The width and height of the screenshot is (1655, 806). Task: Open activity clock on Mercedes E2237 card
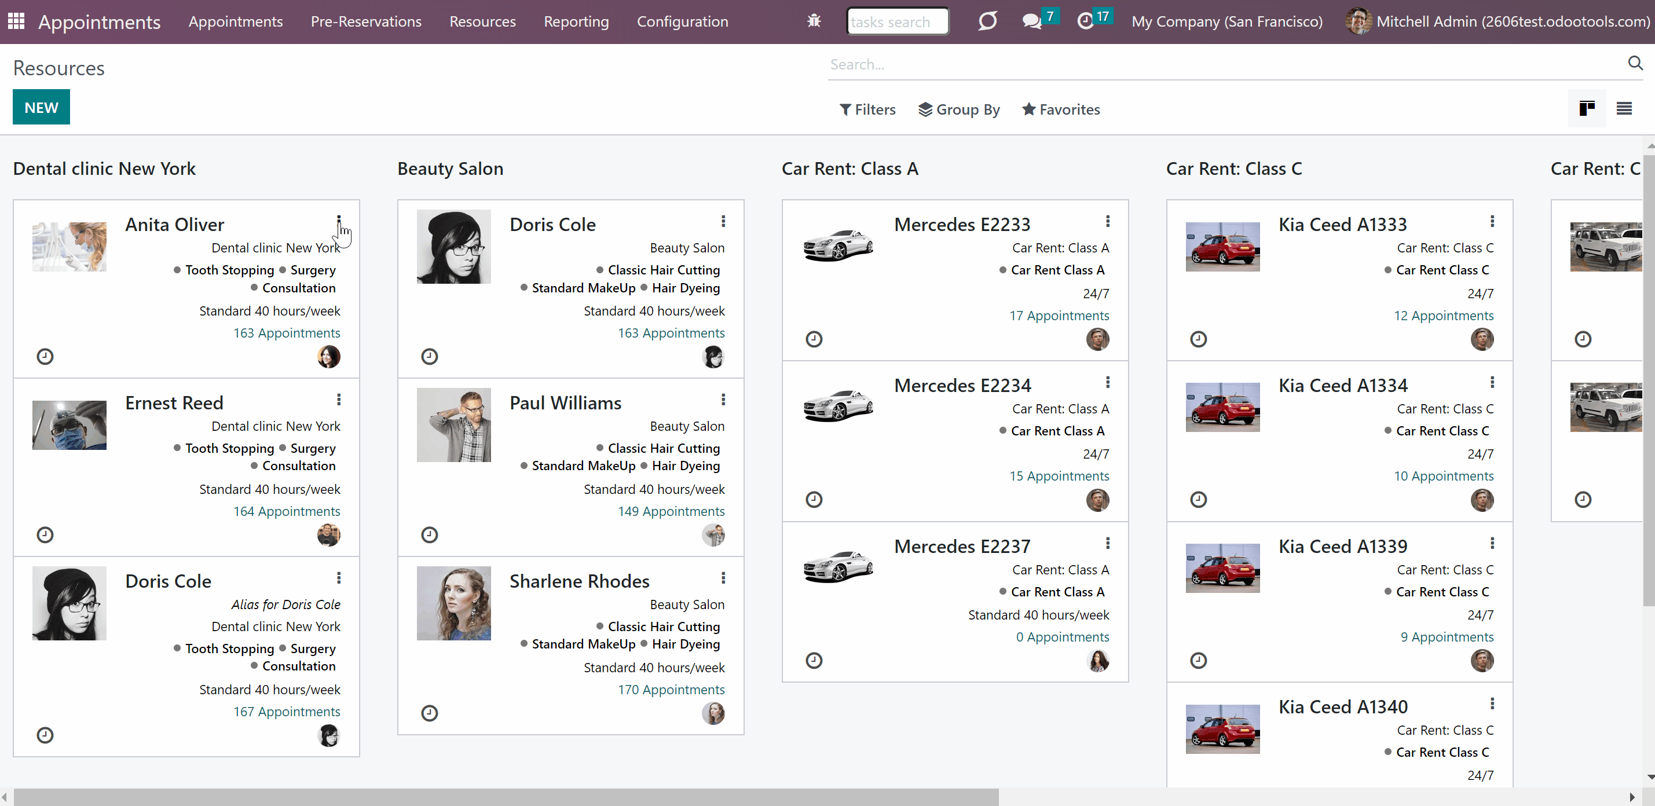click(x=814, y=660)
